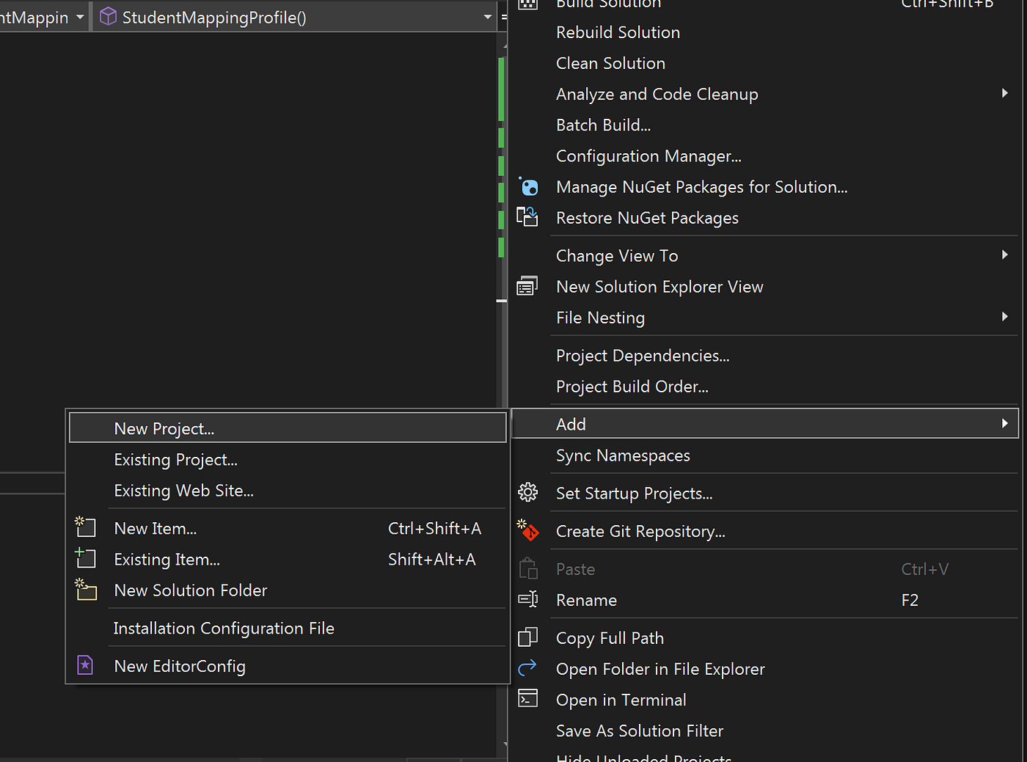Click the Open Folder in File Explorer icon

pos(527,668)
